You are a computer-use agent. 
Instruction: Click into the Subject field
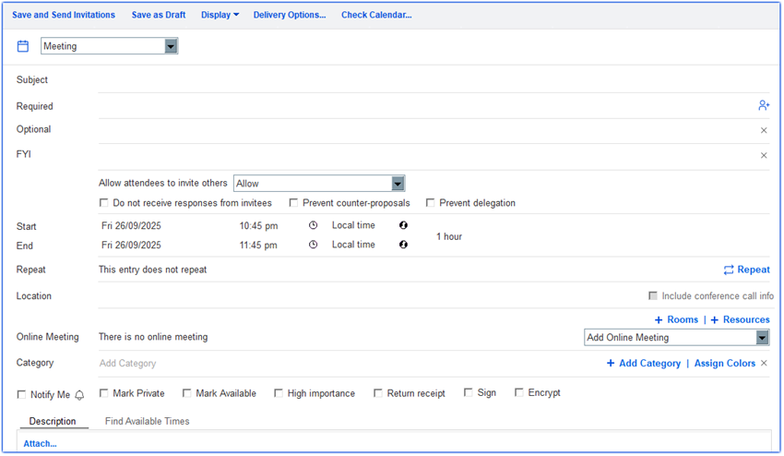point(434,80)
